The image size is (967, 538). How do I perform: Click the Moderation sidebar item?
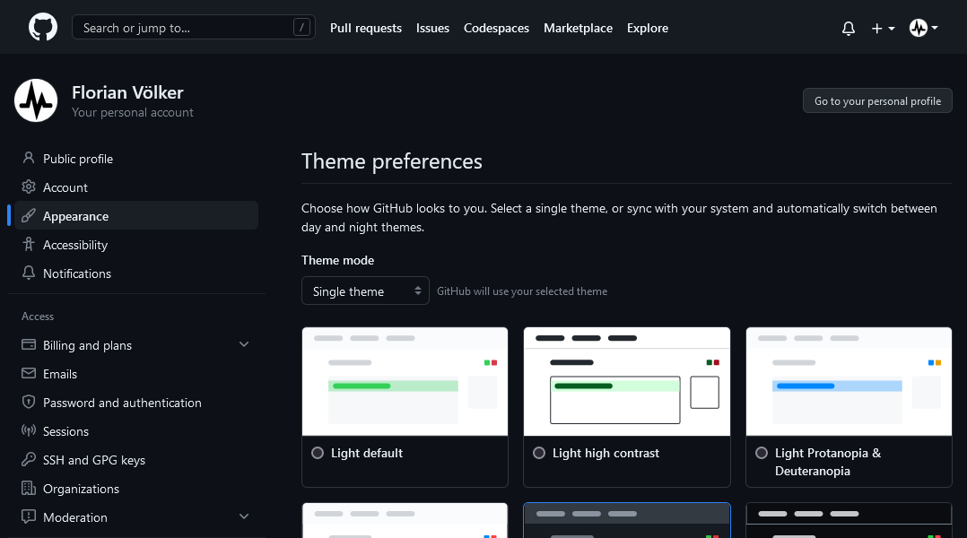pos(135,517)
